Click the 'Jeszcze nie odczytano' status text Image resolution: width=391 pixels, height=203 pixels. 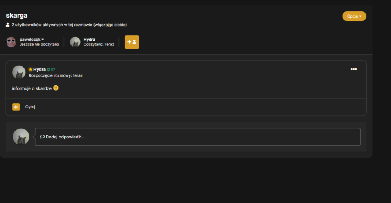39,44
